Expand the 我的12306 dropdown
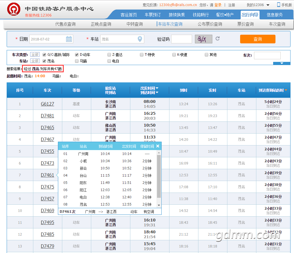 258,5
